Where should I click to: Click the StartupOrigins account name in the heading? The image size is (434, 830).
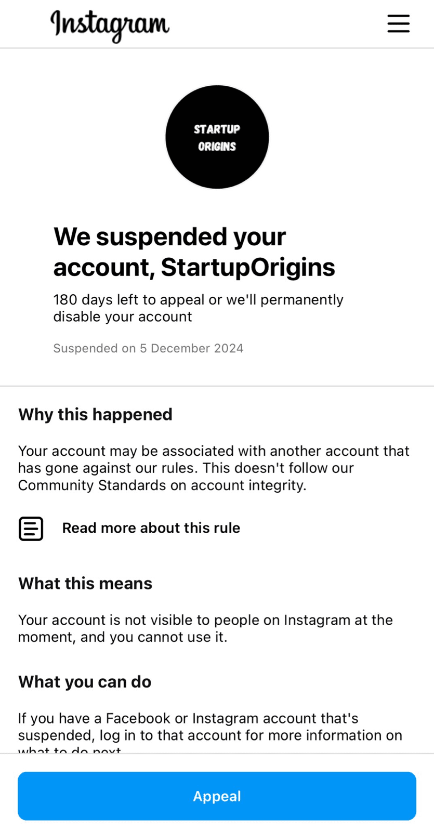tap(247, 267)
